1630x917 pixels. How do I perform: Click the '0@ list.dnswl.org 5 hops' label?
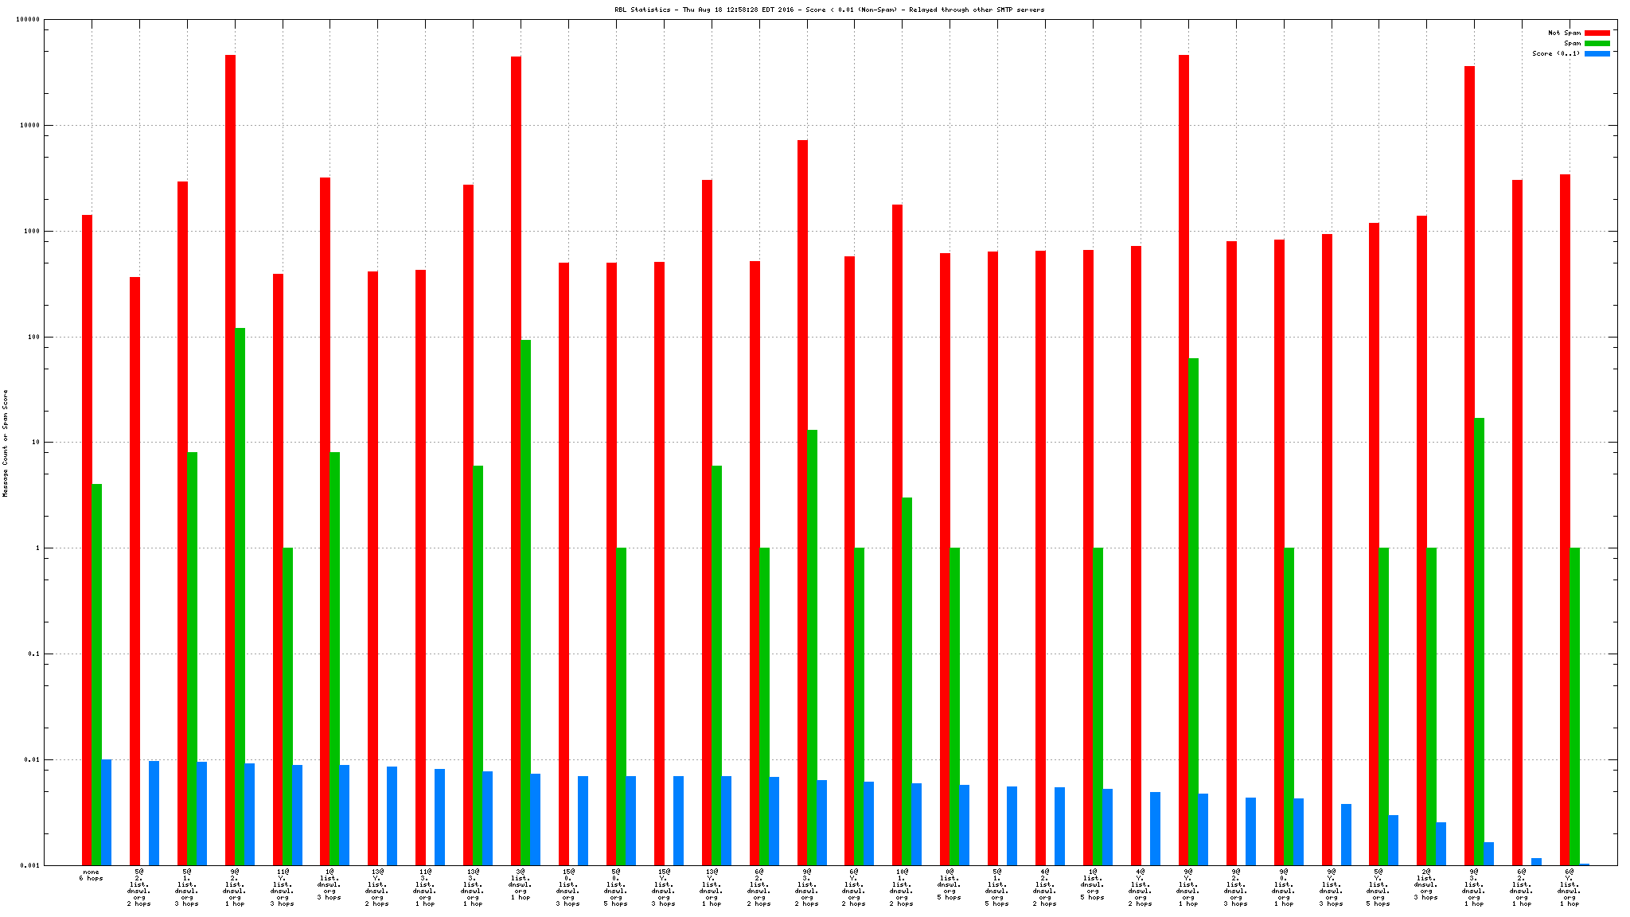(949, 884)
